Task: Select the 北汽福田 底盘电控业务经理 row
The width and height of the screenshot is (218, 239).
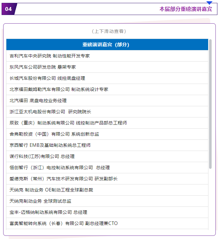Action: pyautogui.click(x=38, y=101)
